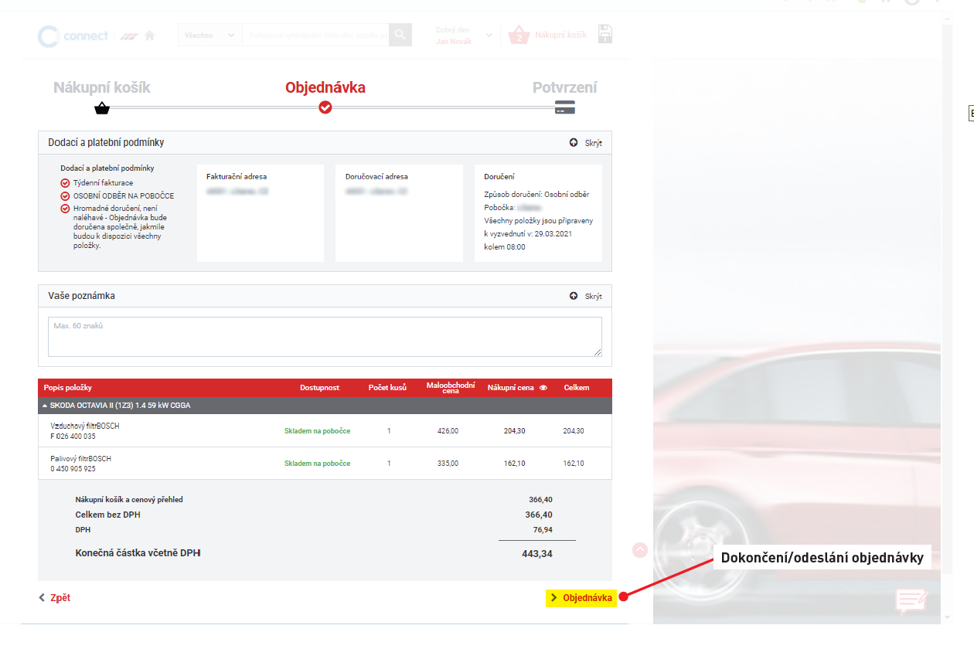Go to the Nákupní košík step
Viewport: 974px width, 666px height.
[102, 87]
